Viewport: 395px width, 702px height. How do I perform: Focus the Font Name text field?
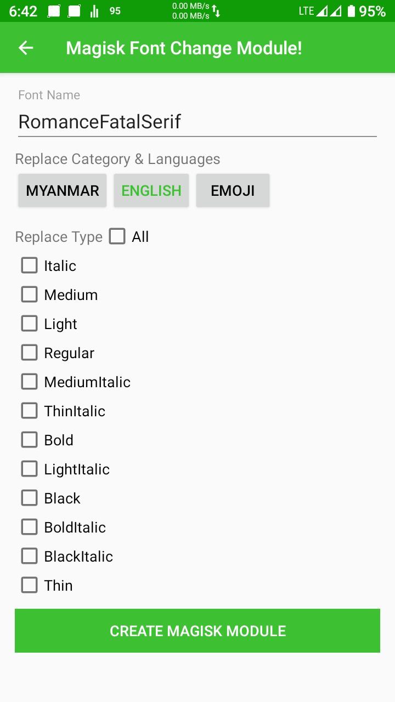click(198, 122)
